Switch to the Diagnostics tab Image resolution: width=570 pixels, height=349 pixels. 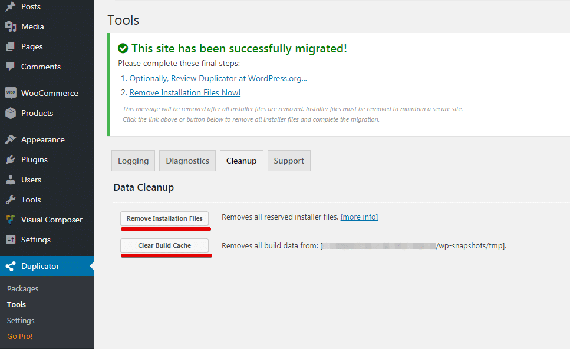[x=187, y=161]
